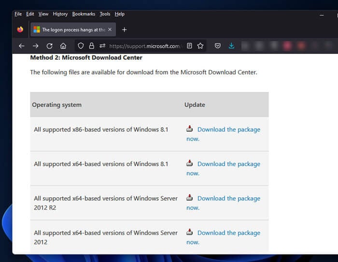Show the Downloads panel
Image resolution: width=338 pixels, height=262 pixels.
point(232,46)
